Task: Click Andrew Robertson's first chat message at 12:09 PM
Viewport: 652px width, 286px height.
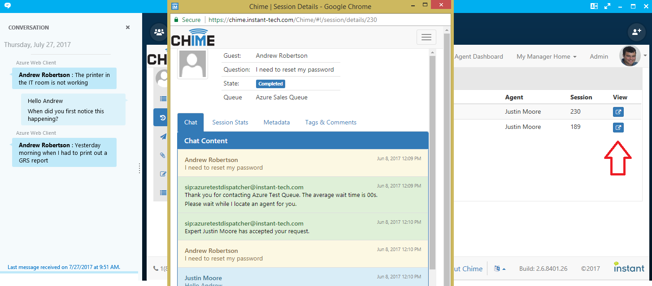Action: [x=303, y=163]
